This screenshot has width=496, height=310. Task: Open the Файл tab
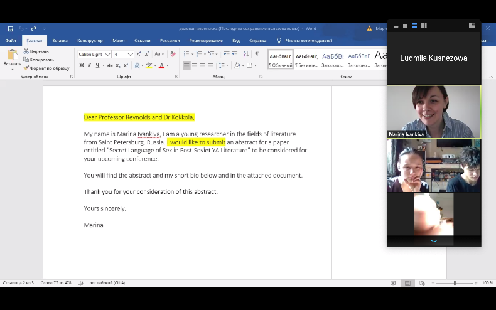pos(11,41)
